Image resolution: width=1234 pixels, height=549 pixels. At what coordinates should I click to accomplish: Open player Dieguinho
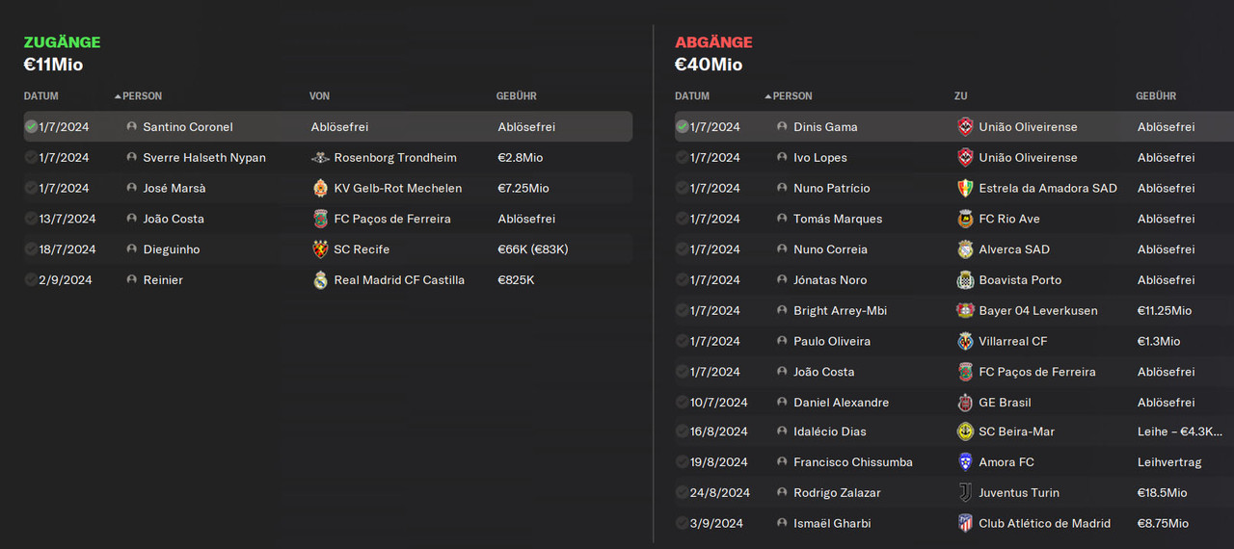pos(172,249)
